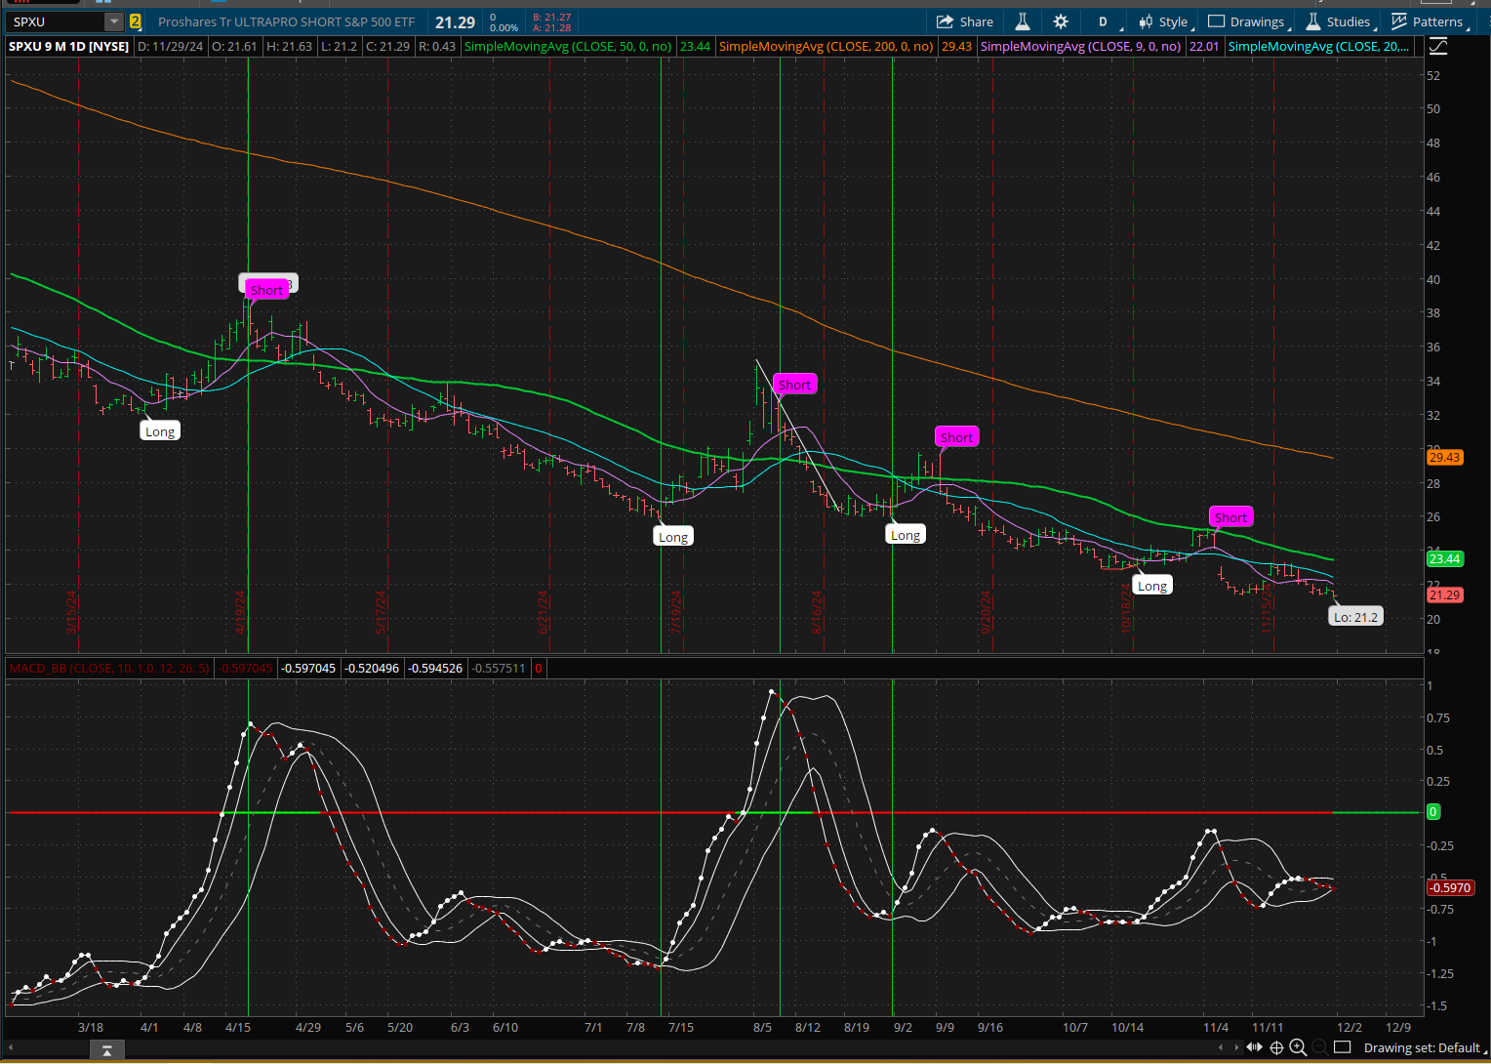The image size is (1491, 1064).
Task: Click the red 21.29 last price tag
Action: tap(1444, 594)
